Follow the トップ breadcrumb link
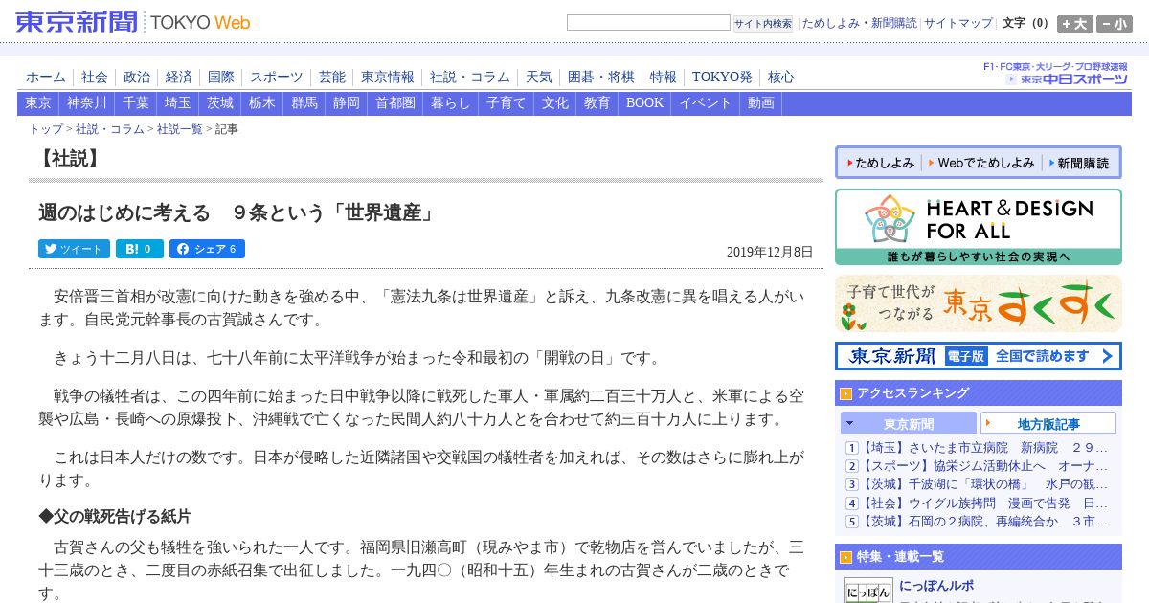Viewport: 1149px width, 603px height. pyautogui.click(x=46, y=129)
